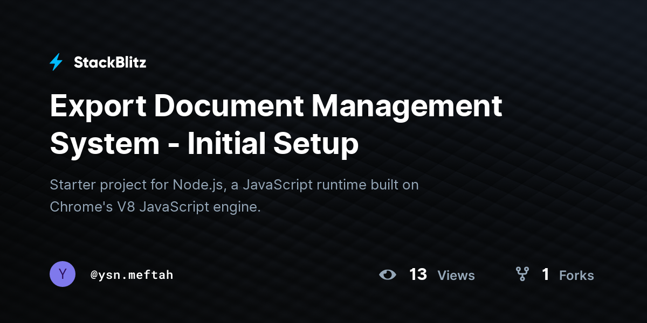Click the Views label
Viewport: 647px width, 323px height.
(x=456, y=276)
